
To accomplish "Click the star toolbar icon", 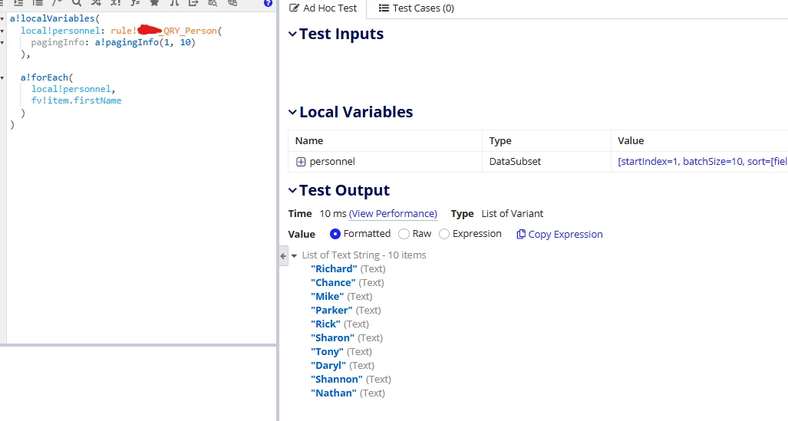I will point(154,2).
